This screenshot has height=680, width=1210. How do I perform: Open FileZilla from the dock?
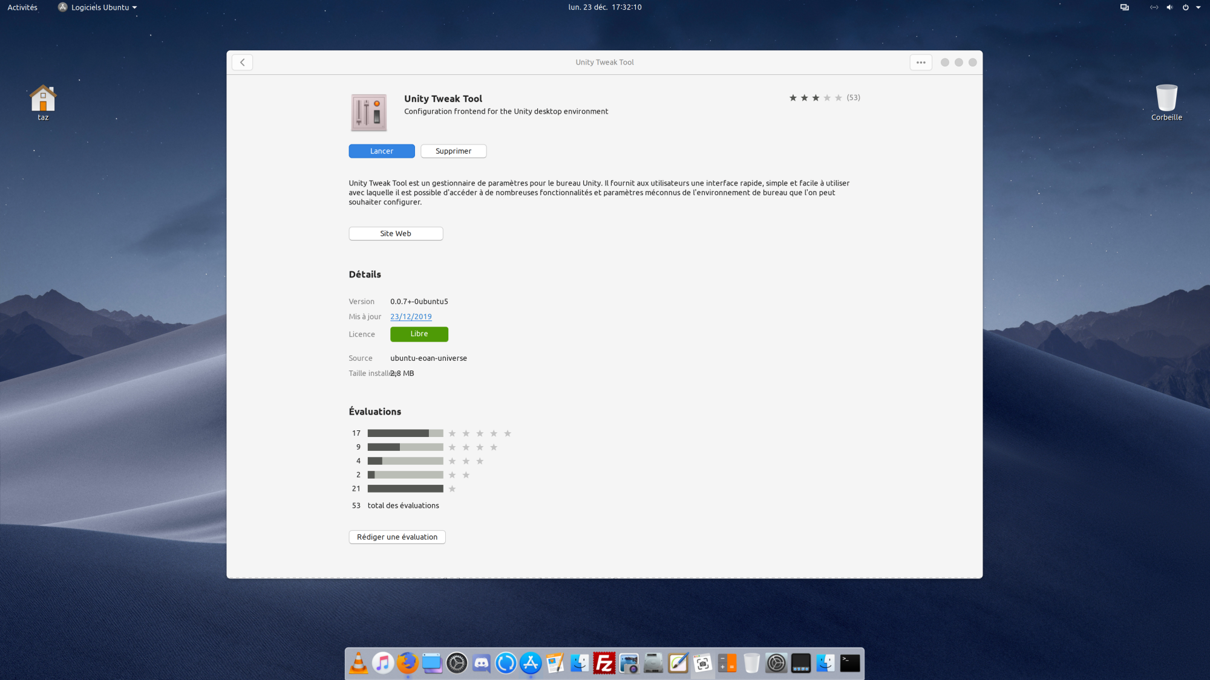(x=604, y=664)
